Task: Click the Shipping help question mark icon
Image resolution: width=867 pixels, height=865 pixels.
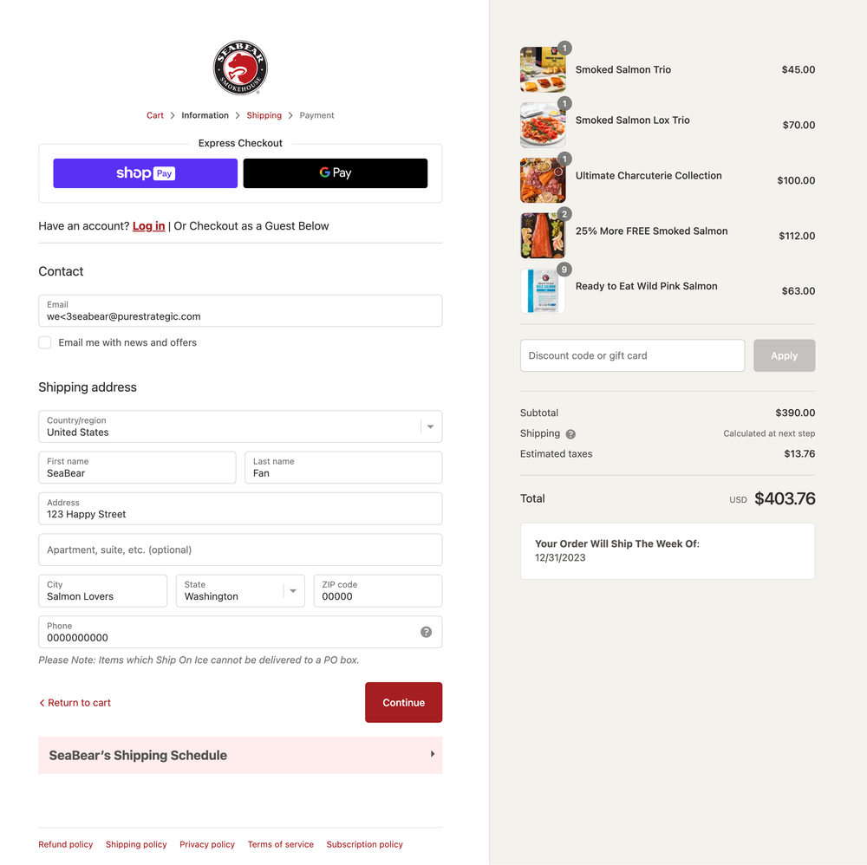Action: tap(570, 434)
